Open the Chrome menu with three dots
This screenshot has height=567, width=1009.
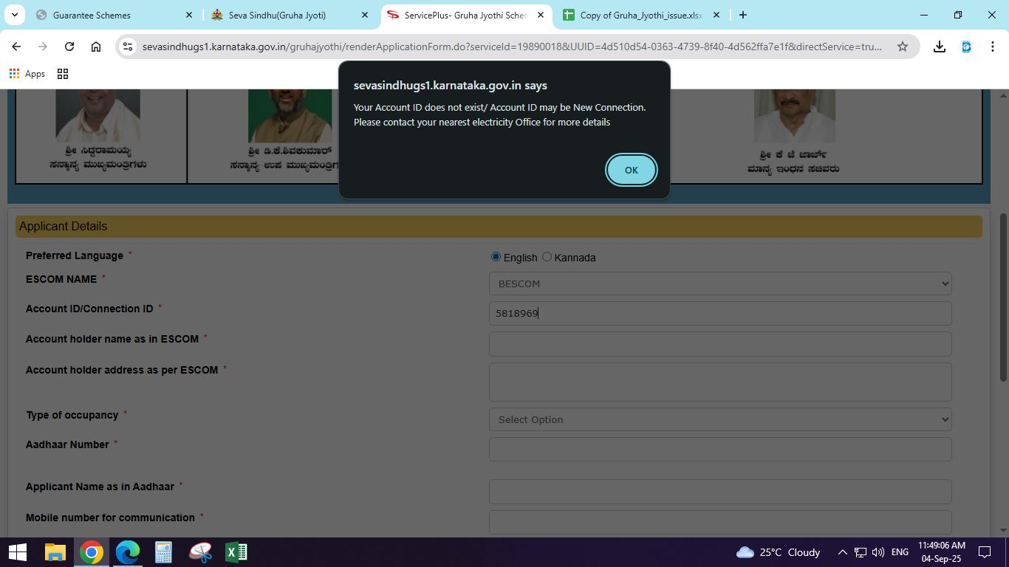[x=993, y=47]
